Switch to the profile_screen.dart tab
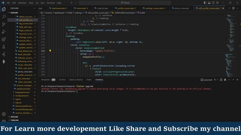The width and height of the screenshot is (241, 135). tap(127, 8)
